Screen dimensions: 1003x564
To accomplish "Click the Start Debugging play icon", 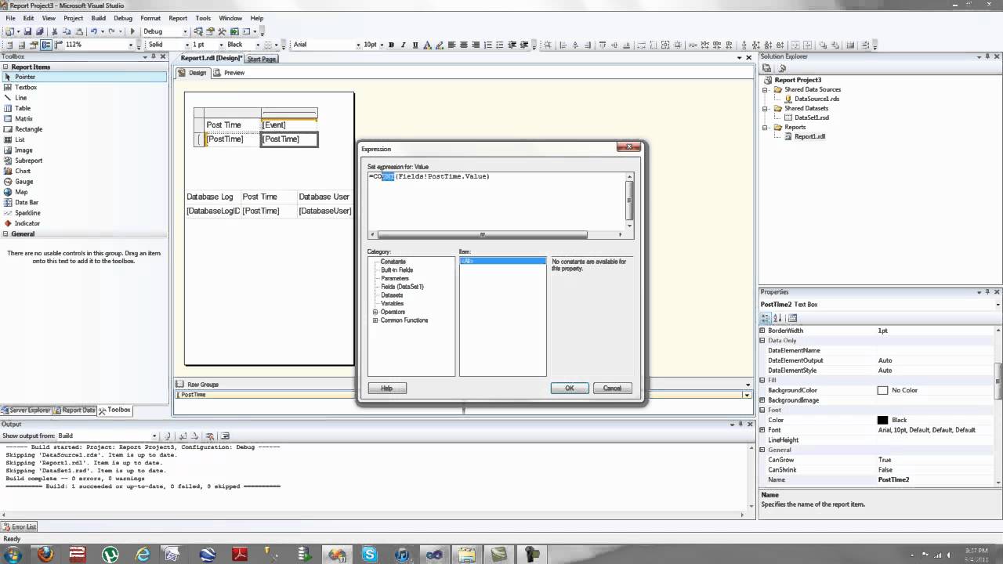I will click(x=132, y=31).
